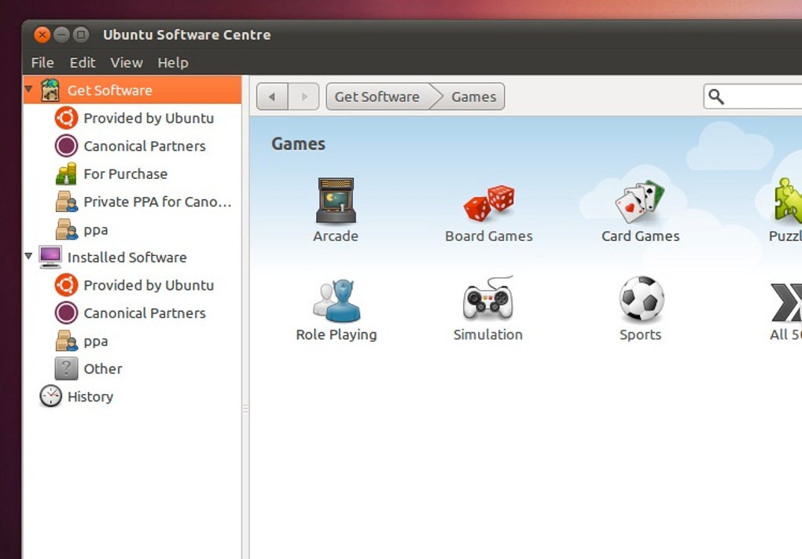Open the Edit menu

click(83, 62)
